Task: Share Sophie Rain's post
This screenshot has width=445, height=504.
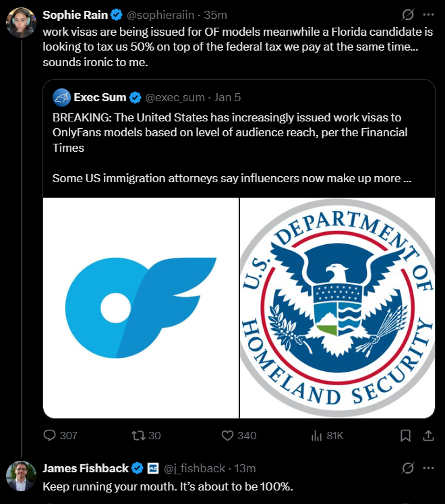Action: tap(427, 436)
